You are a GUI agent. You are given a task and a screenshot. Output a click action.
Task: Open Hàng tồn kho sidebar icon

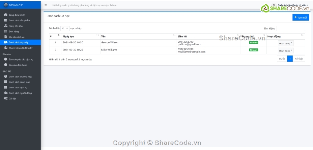[6, 26]
